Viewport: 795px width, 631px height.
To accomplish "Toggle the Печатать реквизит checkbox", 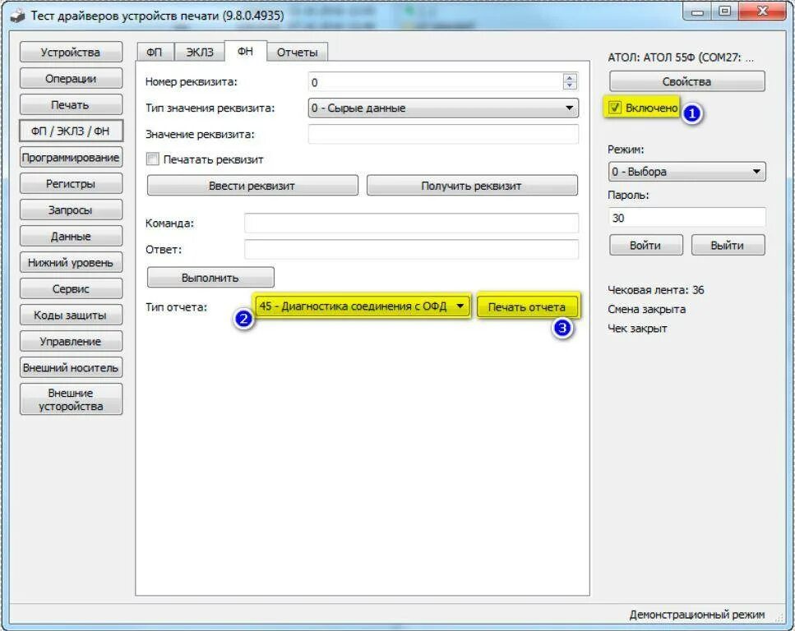I will click(x=153, y=159).
